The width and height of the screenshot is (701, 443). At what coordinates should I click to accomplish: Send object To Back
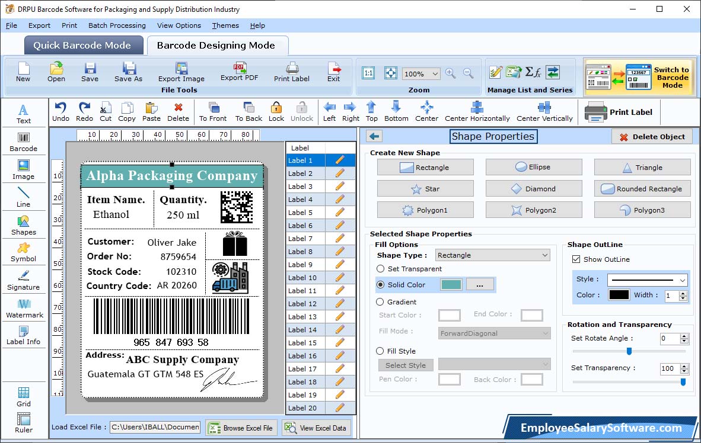click(248, 112)
